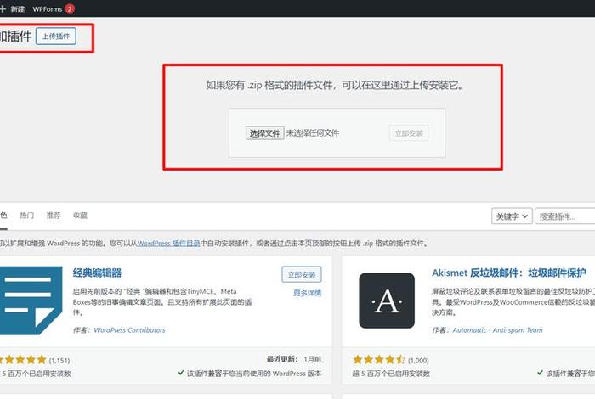Open the Akismet 反垃圾邮件 plugin title
595x399 pixels.
click(509, 273)
